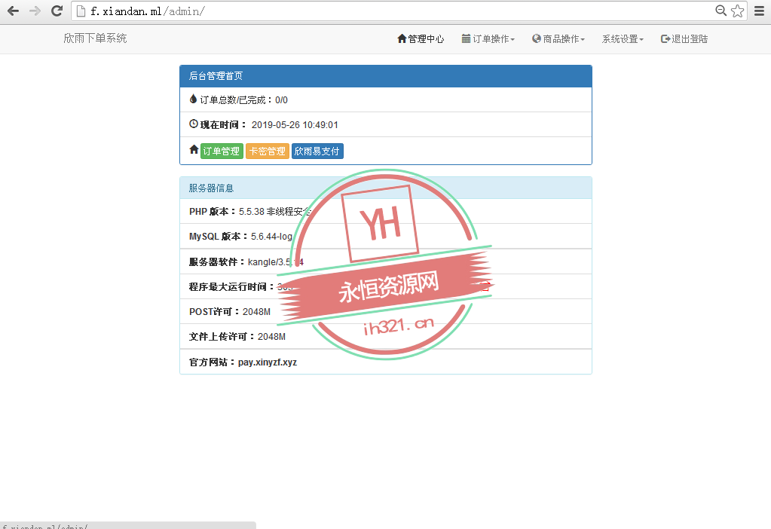Click the droplet icon beside 订单总数
The width and height of the screenshot is (771, 529).
click(x=194, y=99)
